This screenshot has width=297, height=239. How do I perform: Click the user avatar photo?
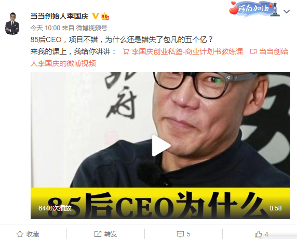(12, 24)
